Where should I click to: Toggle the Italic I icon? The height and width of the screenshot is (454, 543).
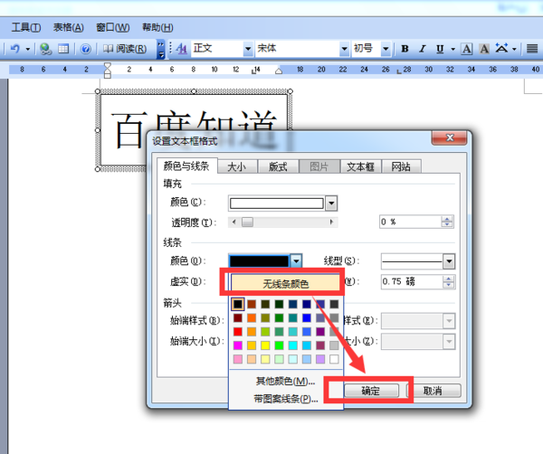coord(422,49)
